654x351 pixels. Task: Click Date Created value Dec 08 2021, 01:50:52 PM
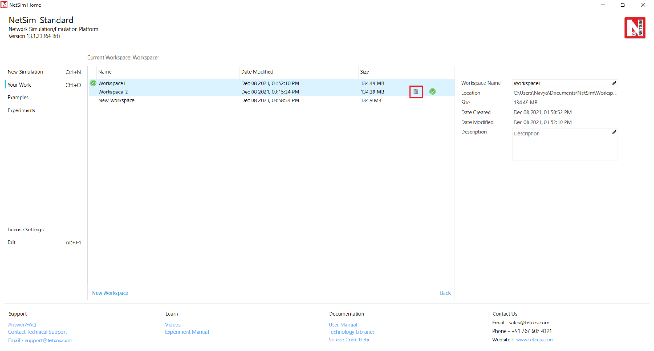543,112
